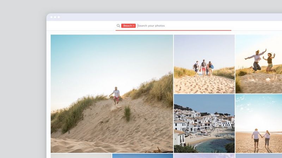Click the magnifier search icon
Screen dimensions: 282x158
pyautogui.click(x=118, y=26)
